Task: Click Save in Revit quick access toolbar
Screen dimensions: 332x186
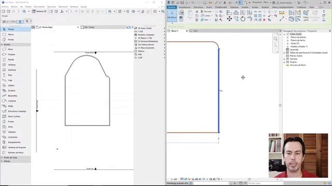Action: (x=182, y=3)
